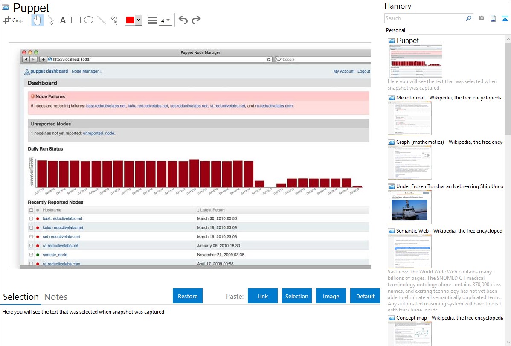Click the icon next to Concept map snapshot
Image resolution: width=511 pixels, height=346 pixels.
pos(392,318)
